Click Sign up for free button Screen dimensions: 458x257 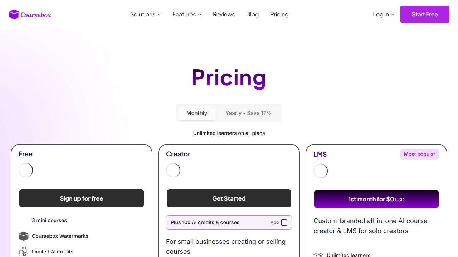click(82, 198)
